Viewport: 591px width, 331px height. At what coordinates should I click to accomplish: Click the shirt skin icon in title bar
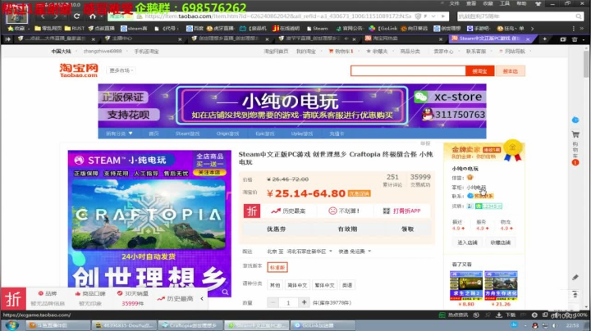pos(538,3)
